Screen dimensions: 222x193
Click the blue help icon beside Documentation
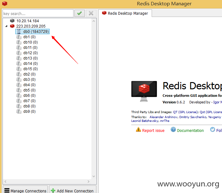pyautogui.click(x=173, y=129)
